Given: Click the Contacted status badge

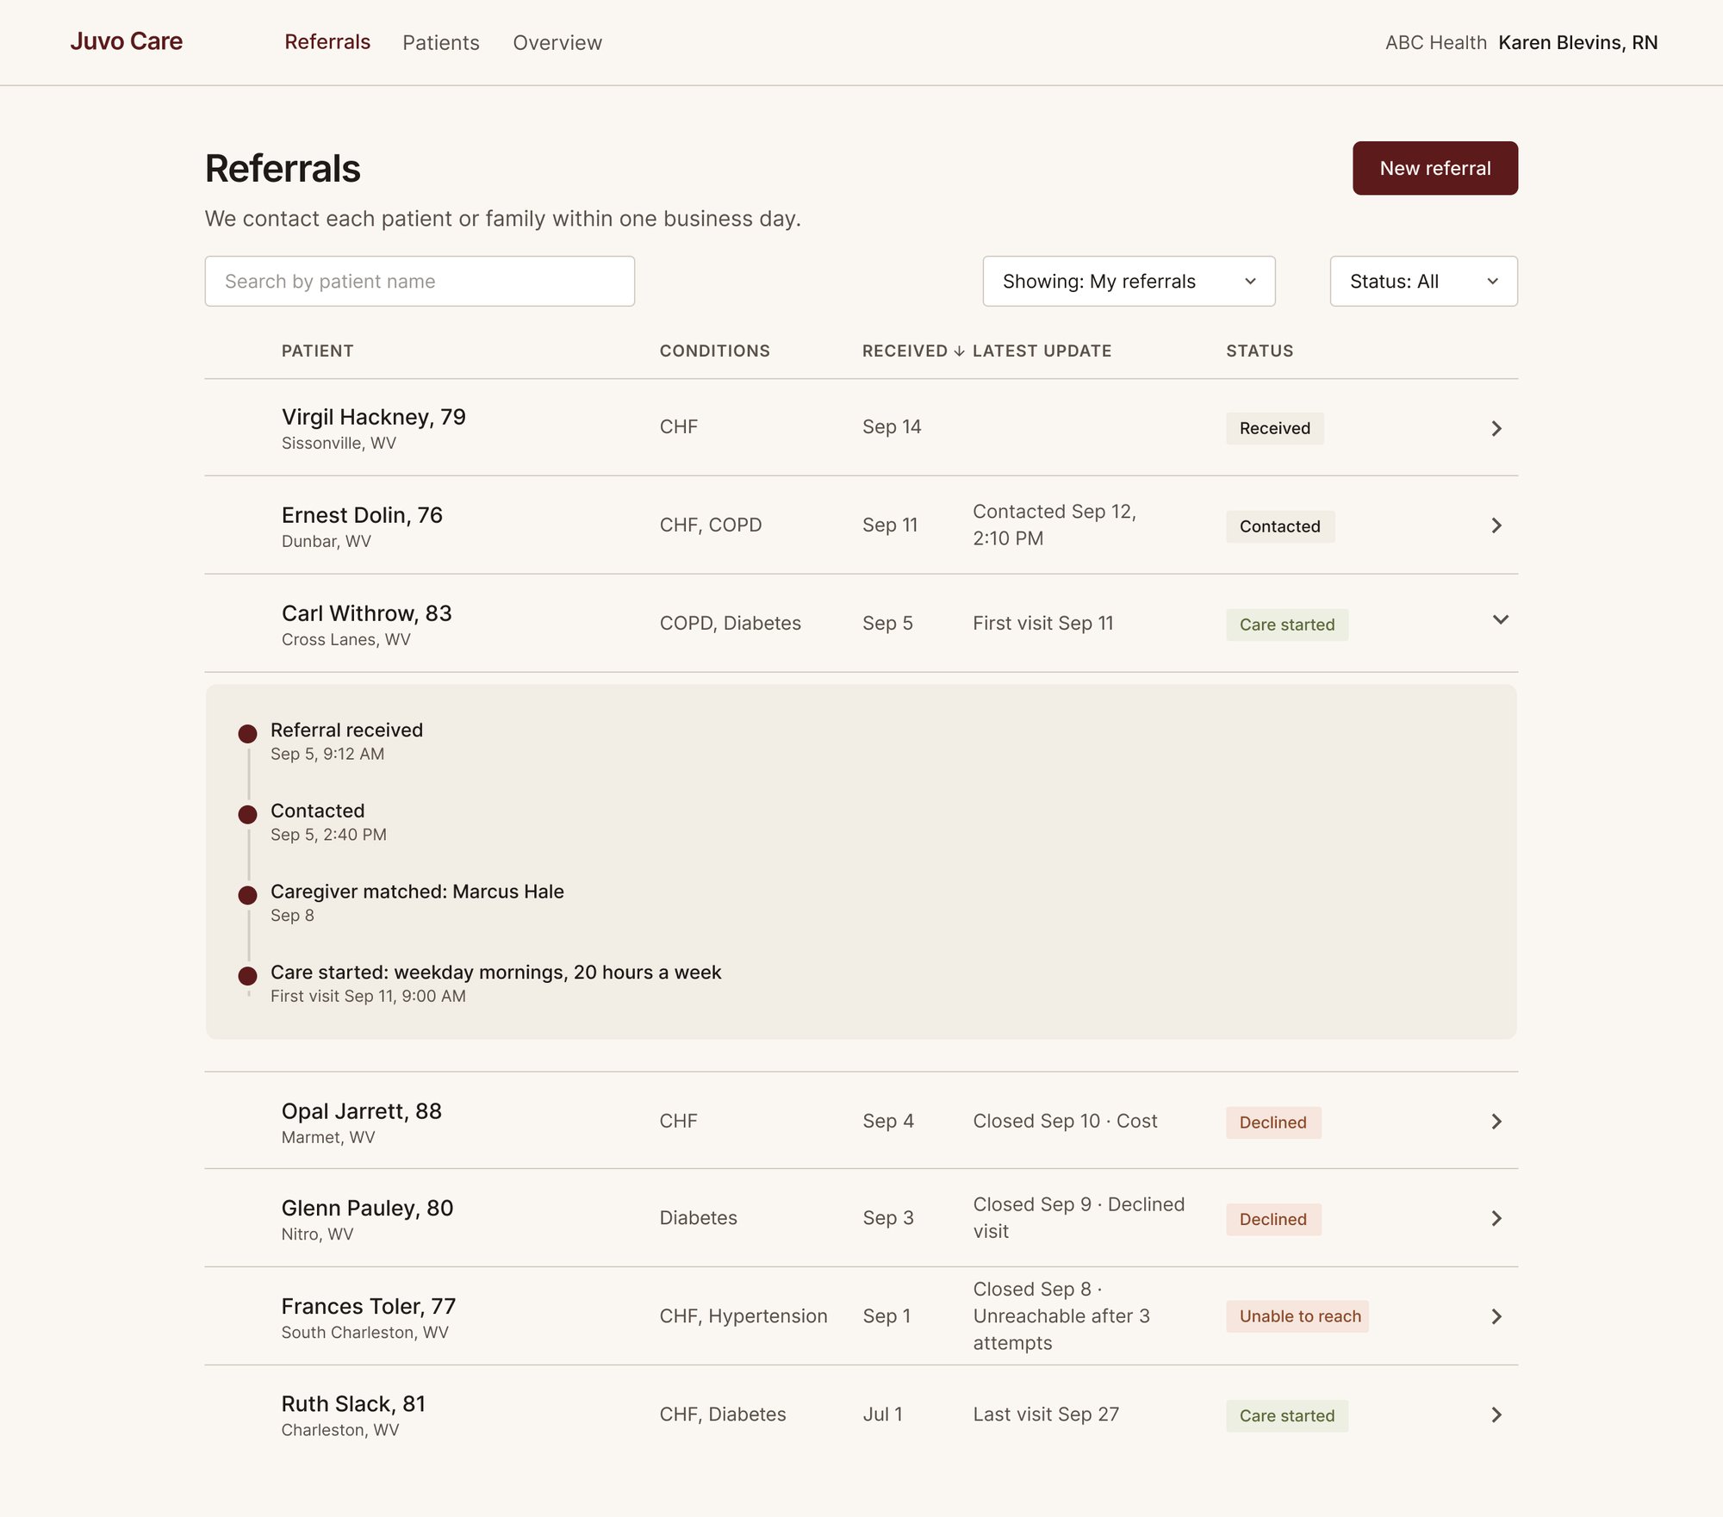Looking at the screenshot, I should click(x=1280, y=526).
